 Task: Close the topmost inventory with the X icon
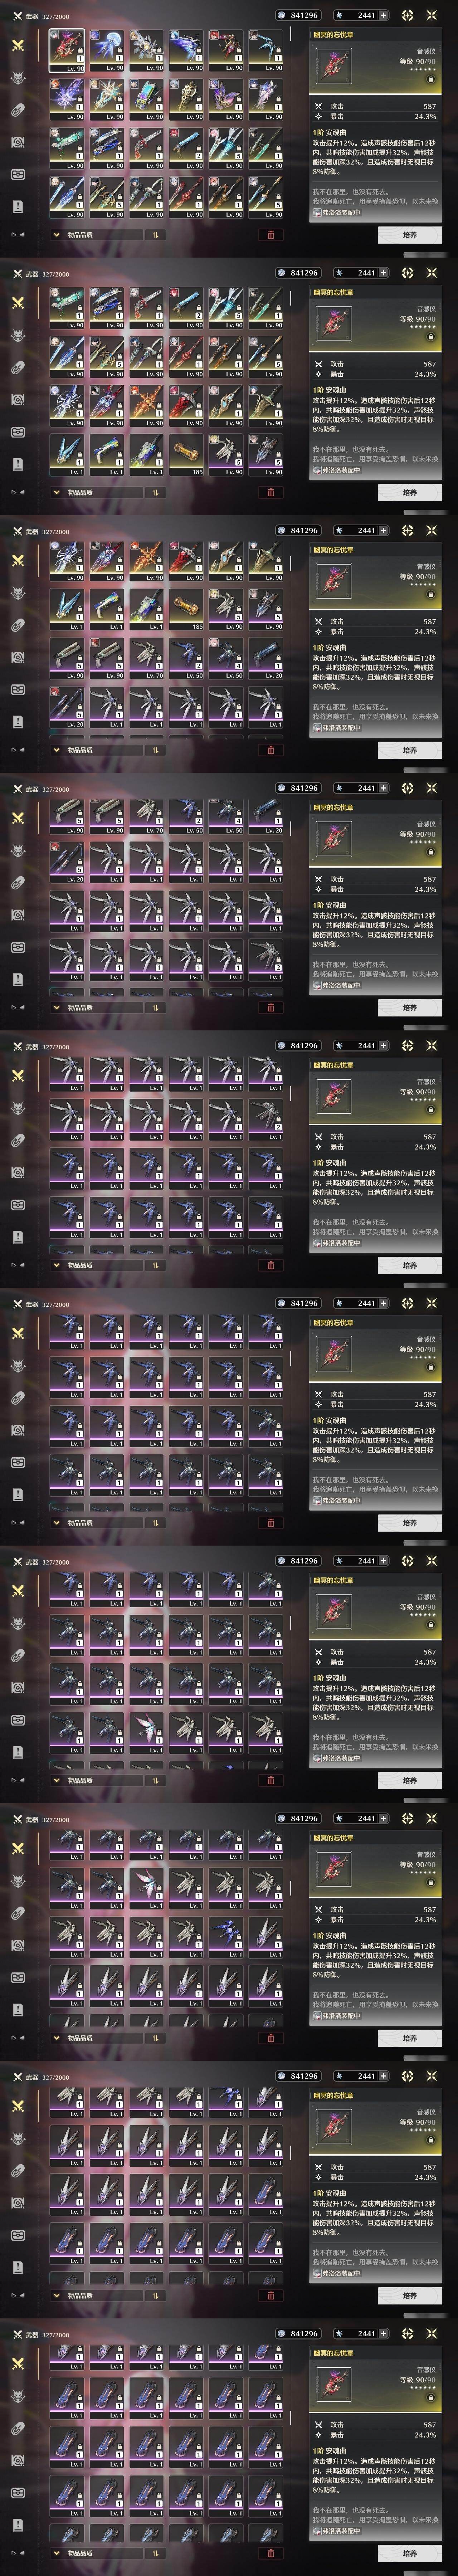[432, 15]
